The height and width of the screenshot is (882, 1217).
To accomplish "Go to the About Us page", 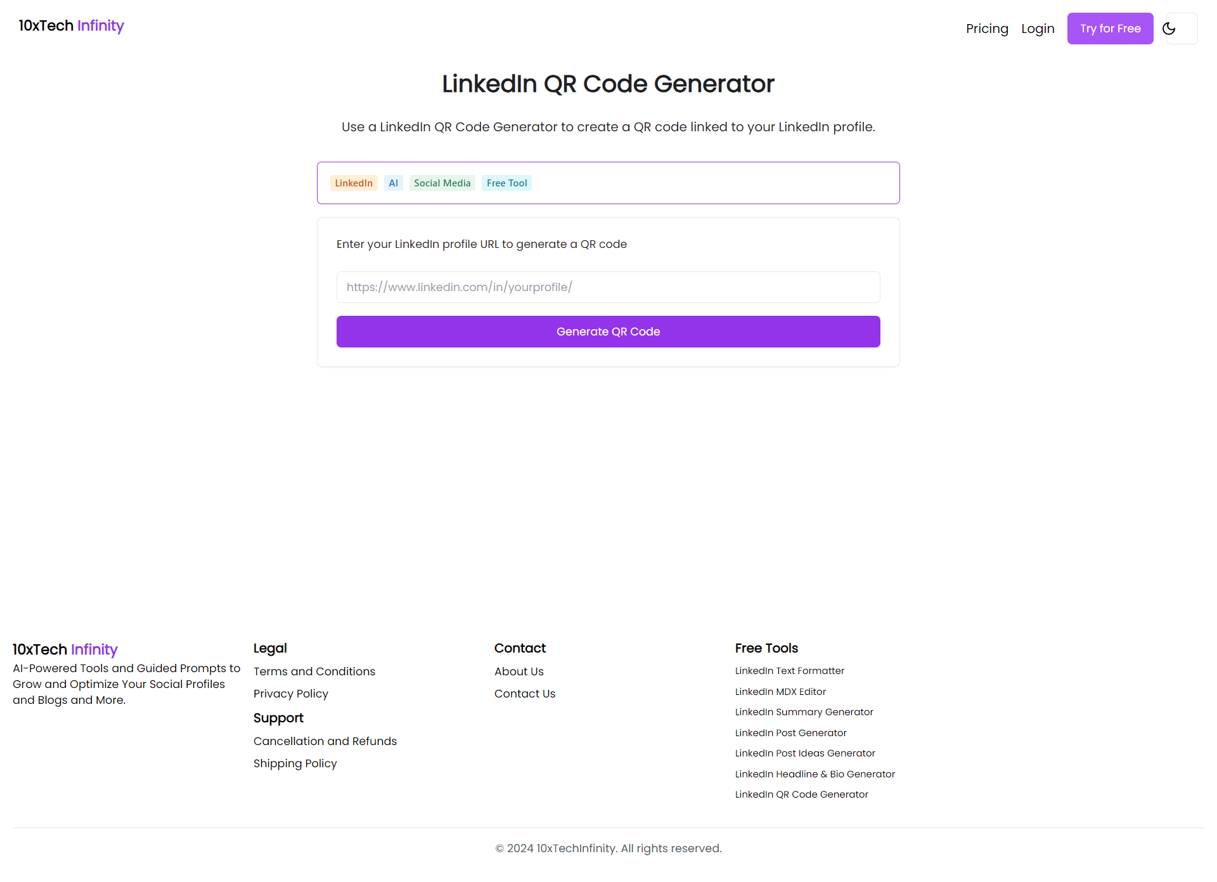I will coord(518,671).
